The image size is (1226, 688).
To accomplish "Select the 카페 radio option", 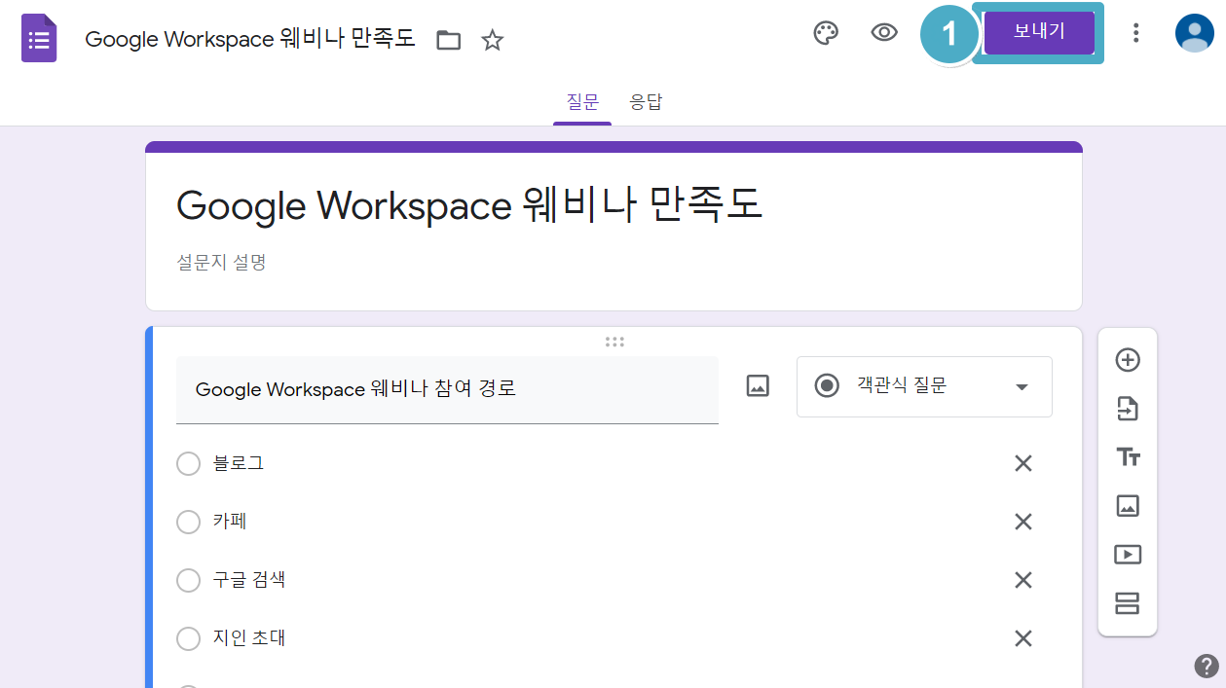I will [x=188, y=523].
